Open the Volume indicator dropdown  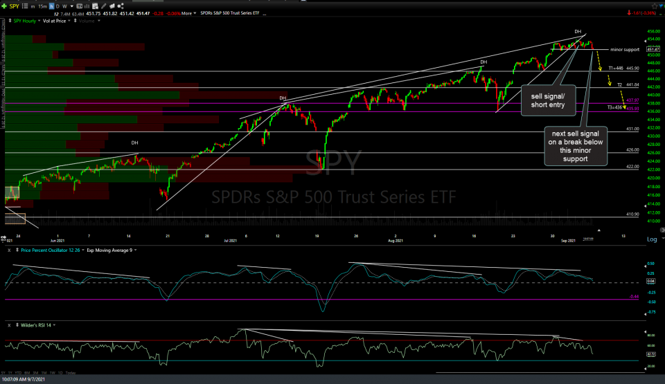pos(99,21)
